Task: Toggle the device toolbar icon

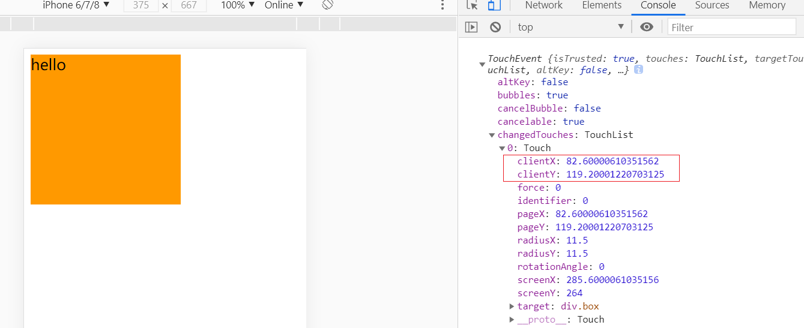Action: (494, 5)
